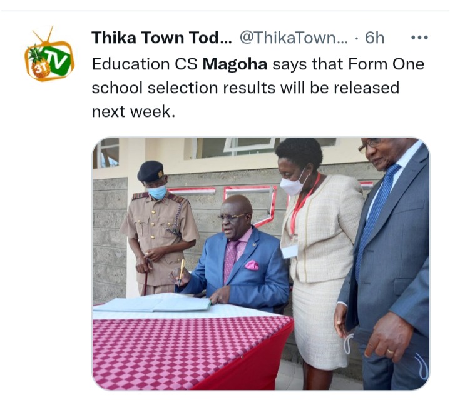Click the pineapple 31 logo in the avatar
This screenshot has width=450, height=407.
38,64
